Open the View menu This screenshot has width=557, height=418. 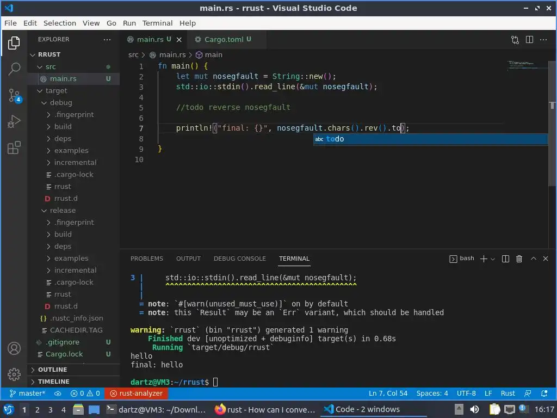click(91, 23)
